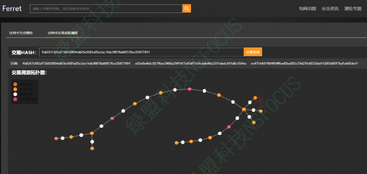This screenshot has width=367, height=174.
Task: Choose example hash starting with ffa0267c
Action: (76, 64)
